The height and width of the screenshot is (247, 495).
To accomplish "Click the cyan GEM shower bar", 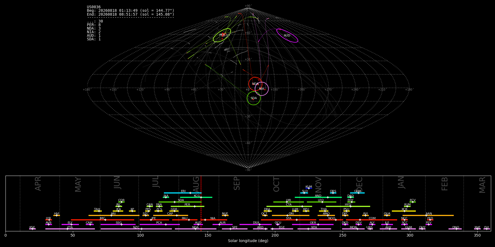I will pyautogui.click(x=357, y=193).
